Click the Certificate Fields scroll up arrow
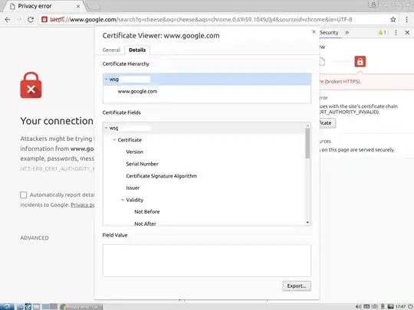The height and width of the screenshot is (310, 414). pos(307,126)
